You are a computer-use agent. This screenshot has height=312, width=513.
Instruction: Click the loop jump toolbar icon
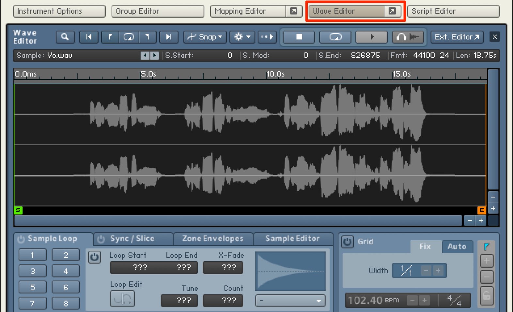[x=129, y=37]
